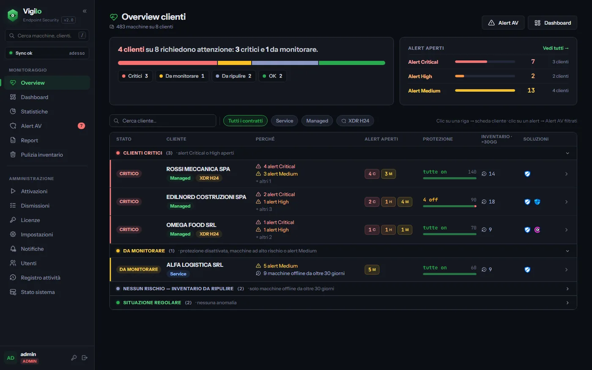Expand the Situazione regolare group
The image size is (592, 370).
pos(567,303)
